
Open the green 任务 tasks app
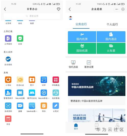[20, 38]
